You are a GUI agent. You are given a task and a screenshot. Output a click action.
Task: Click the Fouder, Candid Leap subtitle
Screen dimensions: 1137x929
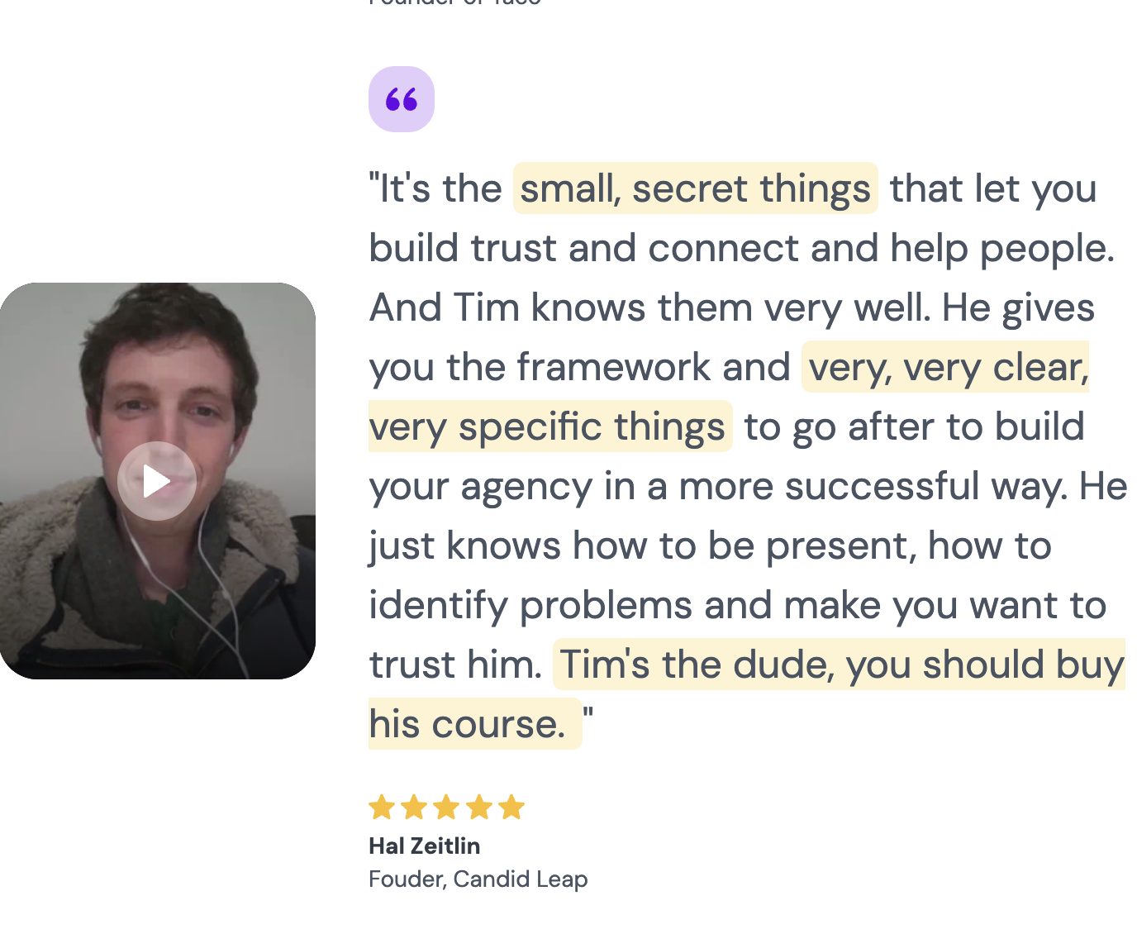(x=478, y=879)
